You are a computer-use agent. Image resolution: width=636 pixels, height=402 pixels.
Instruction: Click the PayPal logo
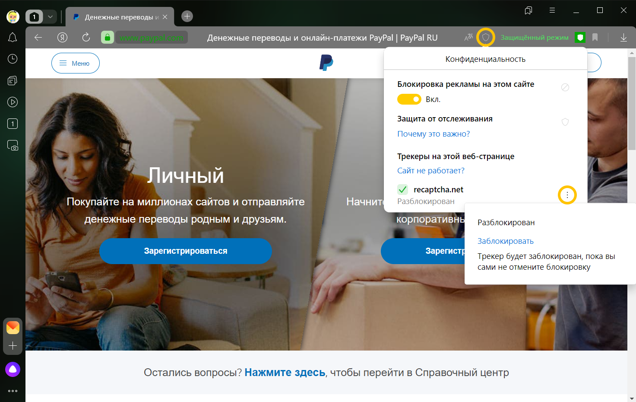[x=326, y=63]
